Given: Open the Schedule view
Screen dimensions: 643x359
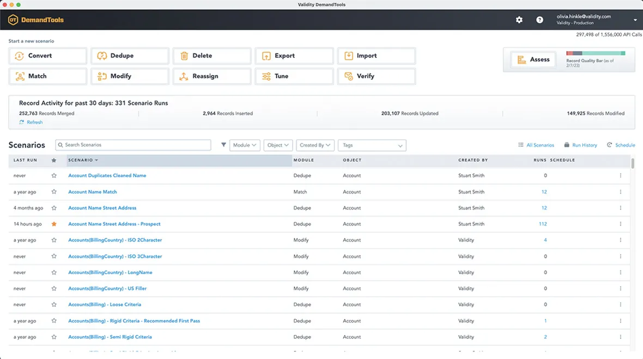Looking at the screenshot, I should point(621,145).
